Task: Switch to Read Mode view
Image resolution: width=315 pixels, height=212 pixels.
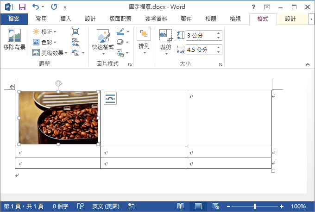Action: [180, 206]
